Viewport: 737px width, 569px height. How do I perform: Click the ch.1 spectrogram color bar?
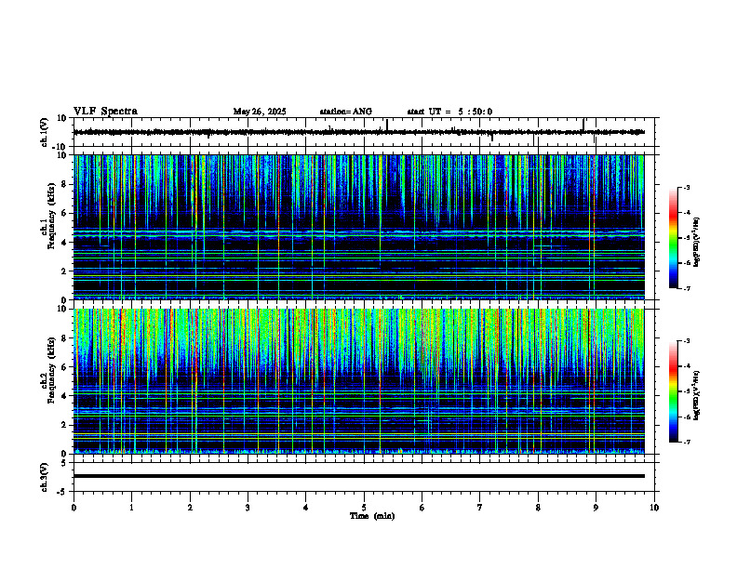674,238
